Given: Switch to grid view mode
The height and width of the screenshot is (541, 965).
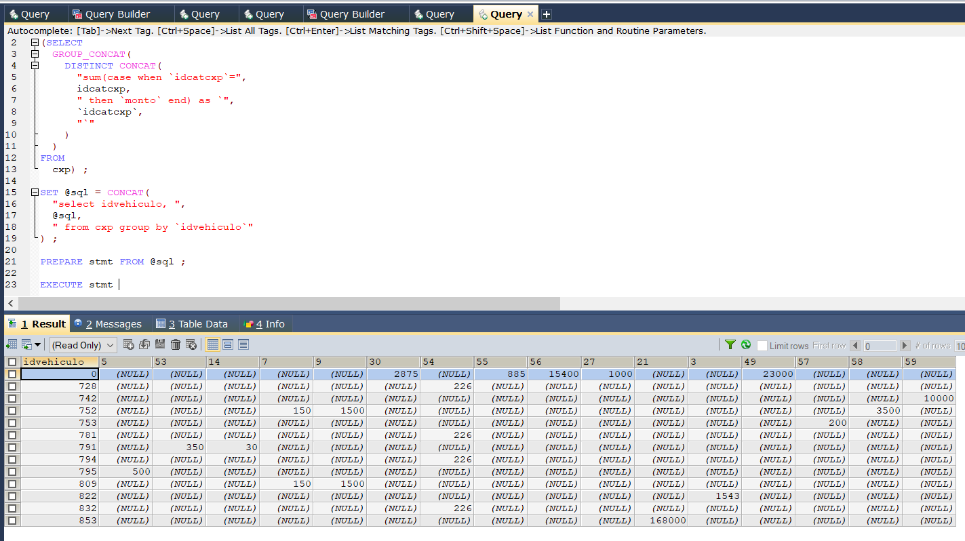Looking at the screenshot, I should 213,344.
